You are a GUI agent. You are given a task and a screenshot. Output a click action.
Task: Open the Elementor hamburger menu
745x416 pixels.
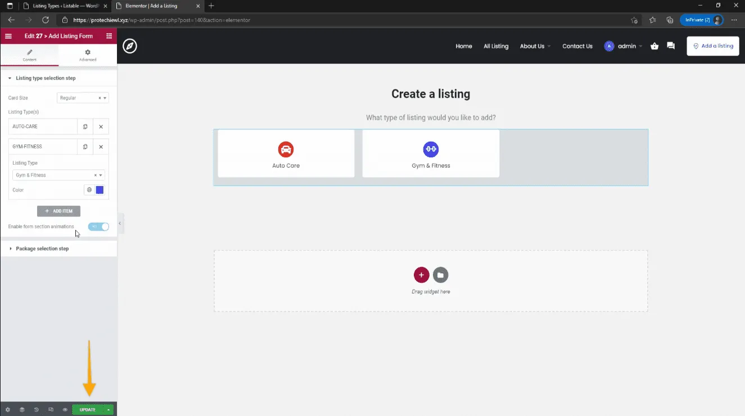pyautogui.click(x=8, y=36)
